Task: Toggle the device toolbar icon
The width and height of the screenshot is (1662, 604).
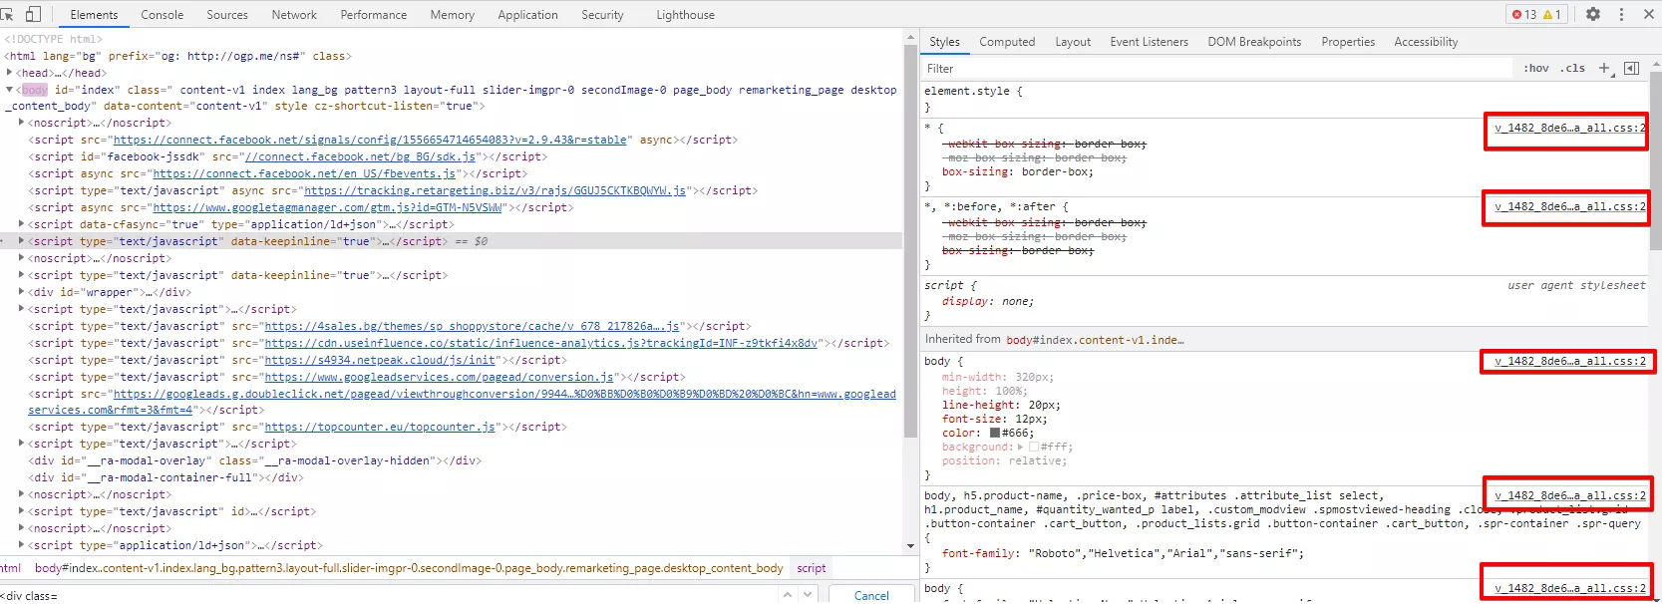Action: (x=33, y=15)
